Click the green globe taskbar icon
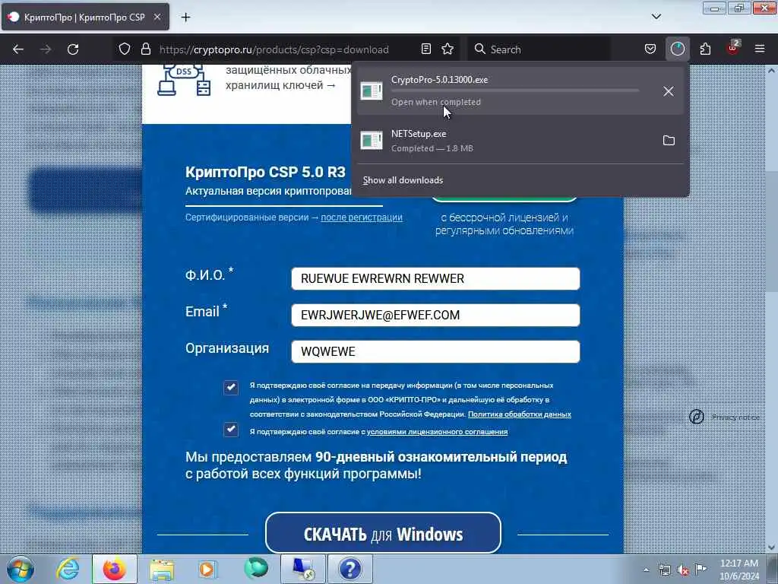Viewport: 778px width, 584px height. [255, 569]
